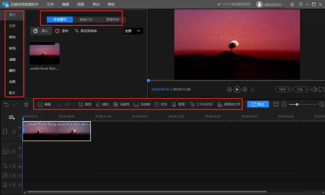Toggle the lock on the music track
This screenshot has width=325, height=195.
pyautogui.click(x=14, y=175)
